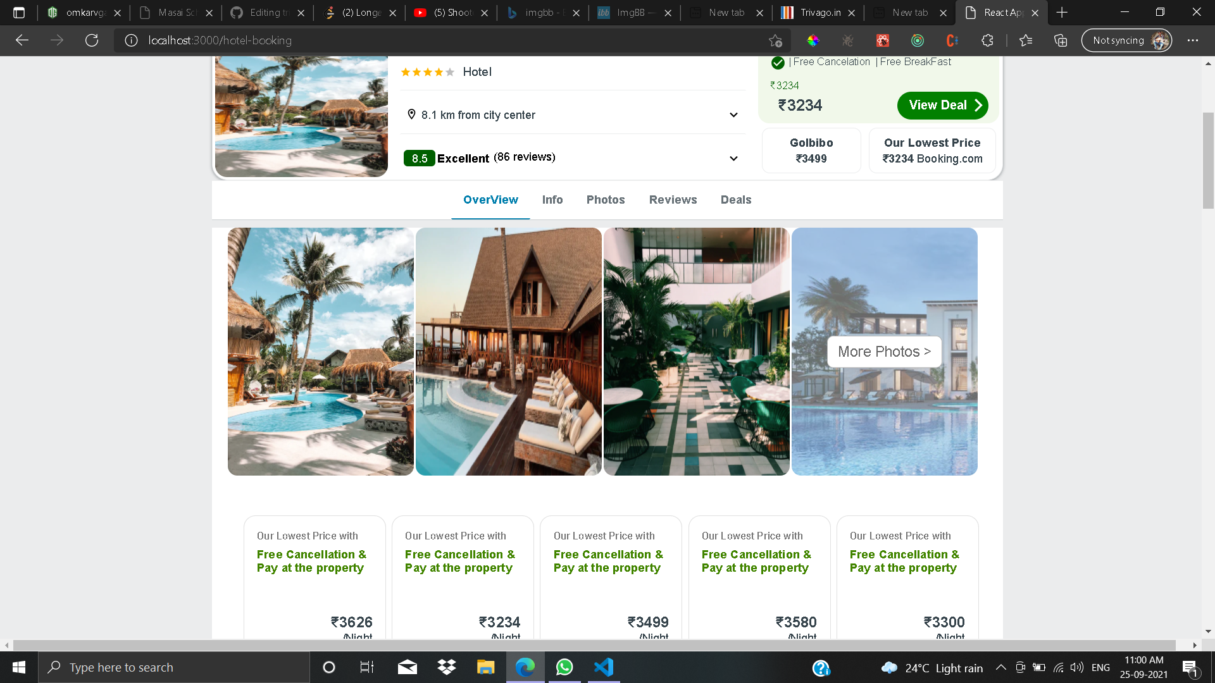The height and width of the screenshot is (683, 1215).
Task: Click the site information icon in address bar
Action: (131, 40)
